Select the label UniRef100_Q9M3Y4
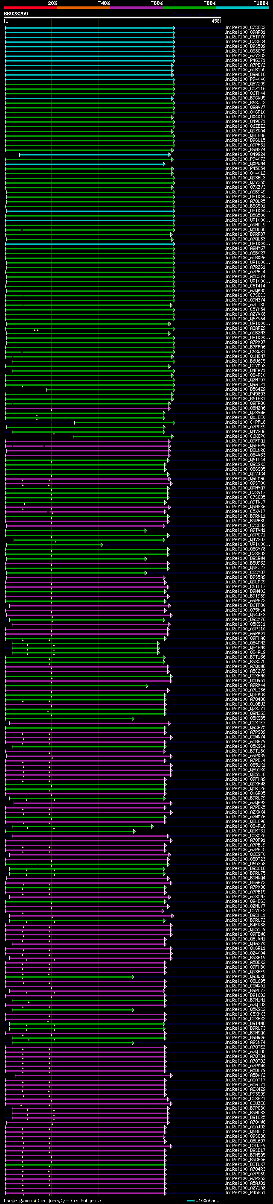 [245, 300]
